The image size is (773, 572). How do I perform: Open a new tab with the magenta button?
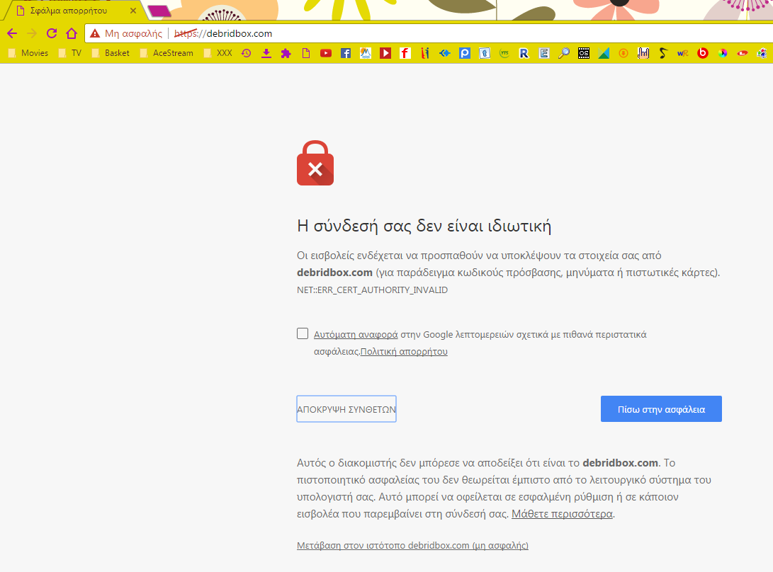(x=159, y=11)
